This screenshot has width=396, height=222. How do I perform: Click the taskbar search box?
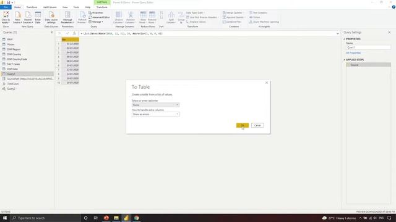point(45,218)
